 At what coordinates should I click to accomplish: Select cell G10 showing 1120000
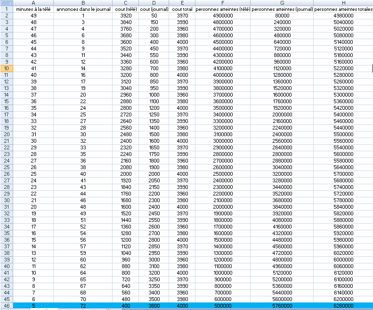[282, 68]
